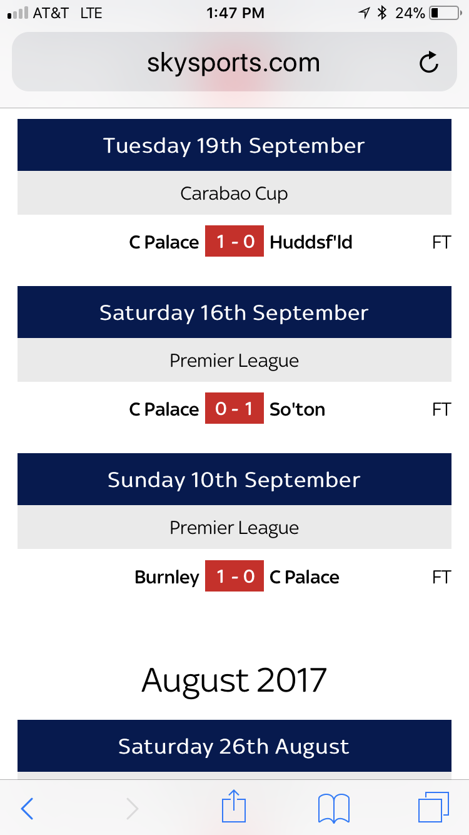Viewport: 469px width, 835px height.
Task: Reload the skysports.com page
Action: click(x=428, y=63)
